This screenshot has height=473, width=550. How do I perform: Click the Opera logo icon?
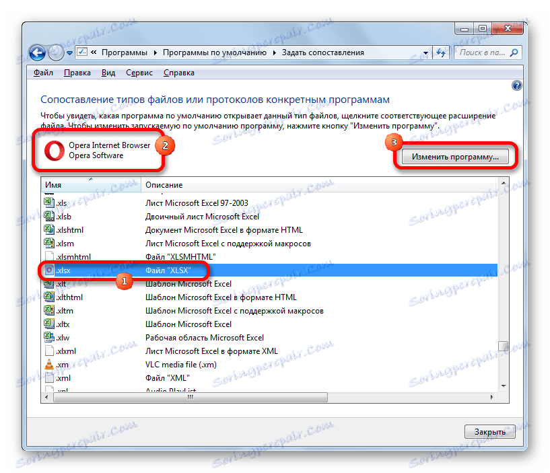coord(55,151)
